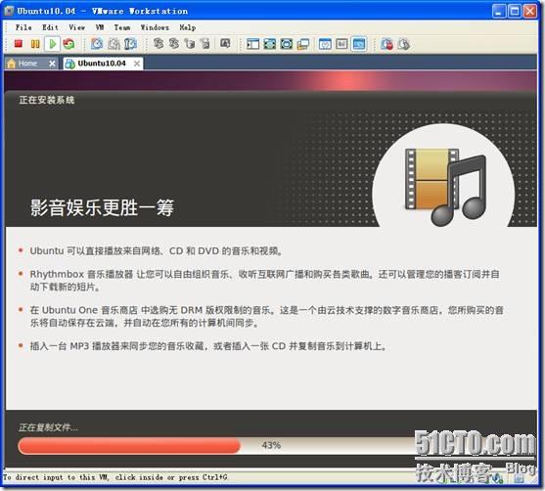Viewport: 545px width, 491px height.
Task: Toggle the sidebar show/hide icon
Action: [252, 44]
